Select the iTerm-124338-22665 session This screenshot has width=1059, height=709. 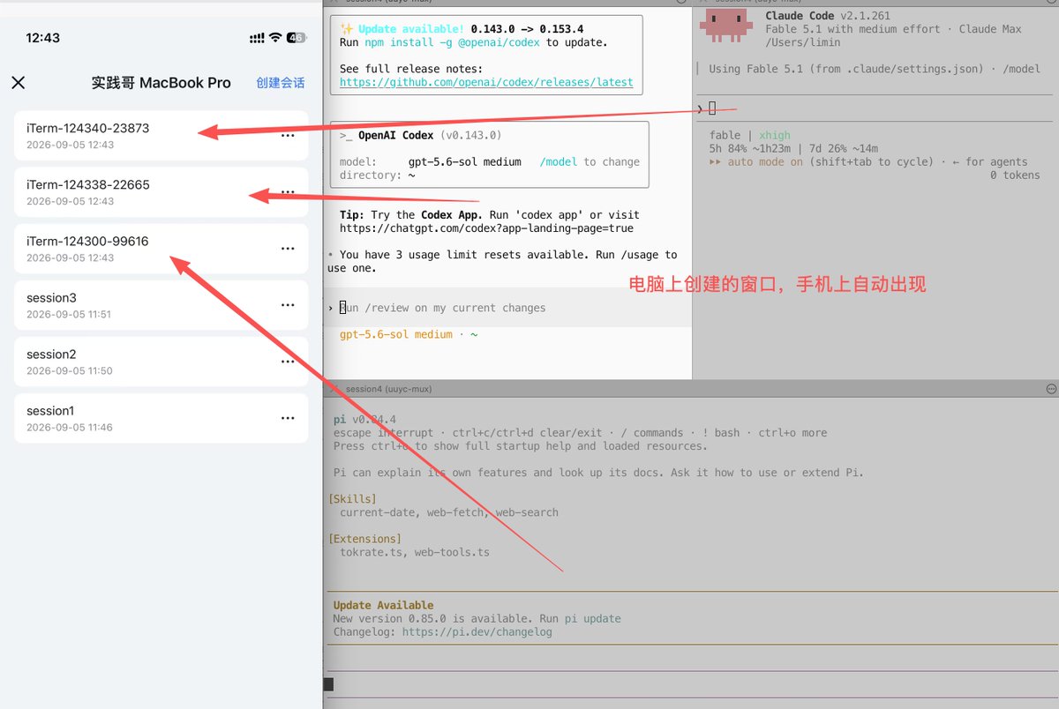(x=161, y=192)
